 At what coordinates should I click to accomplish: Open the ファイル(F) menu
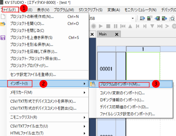9,10
